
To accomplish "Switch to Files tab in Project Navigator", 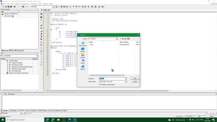I will [x=12, y=50].
